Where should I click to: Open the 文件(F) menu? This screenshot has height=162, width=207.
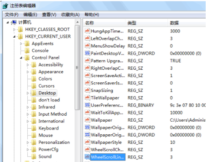click(x=12, y=15)
